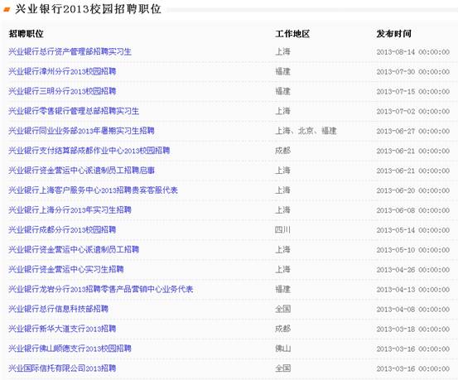Open 兴业银行资金营运中心实习生招聘 link
Viewport: 458px width, 380px height.
click(66, 270)
